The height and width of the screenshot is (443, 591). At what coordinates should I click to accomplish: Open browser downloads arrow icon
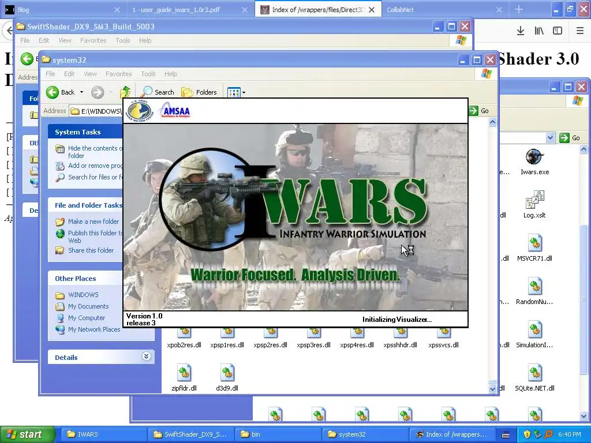click(x=521, y=31)
